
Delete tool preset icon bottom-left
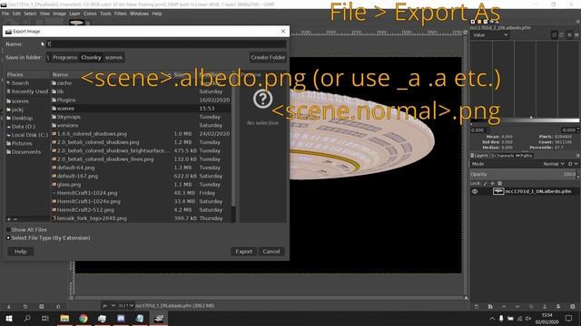point(42,306)
